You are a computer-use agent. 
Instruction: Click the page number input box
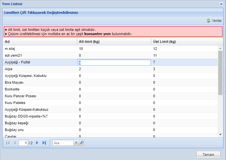(23, 143)
